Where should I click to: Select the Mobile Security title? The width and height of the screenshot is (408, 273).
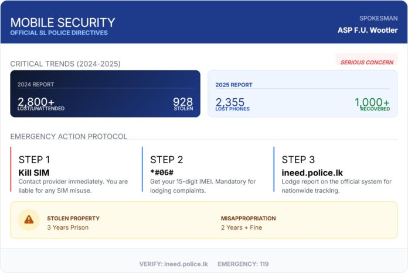tap(63, 23)
